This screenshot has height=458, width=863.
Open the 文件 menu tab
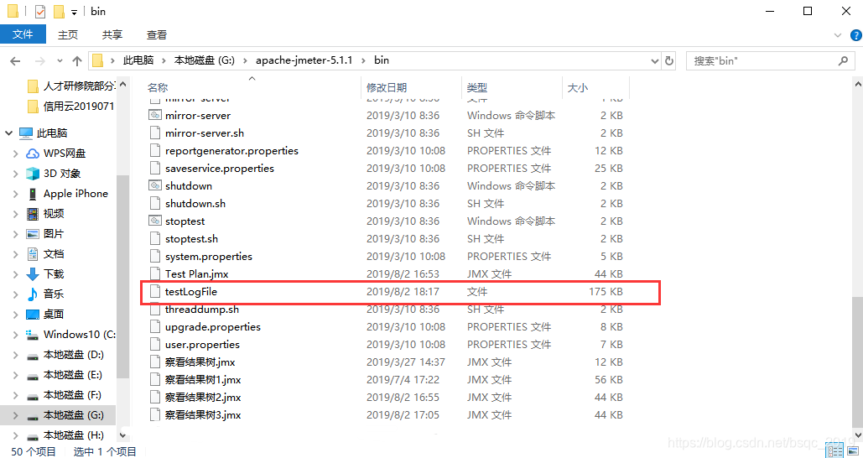click(x=23, y=34)
